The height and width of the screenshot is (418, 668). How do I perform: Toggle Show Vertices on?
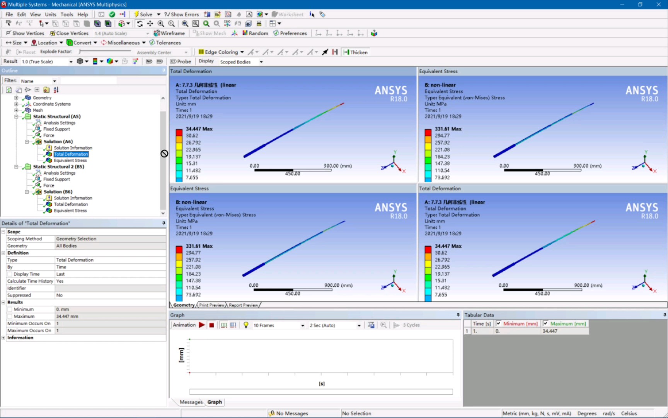24,33
